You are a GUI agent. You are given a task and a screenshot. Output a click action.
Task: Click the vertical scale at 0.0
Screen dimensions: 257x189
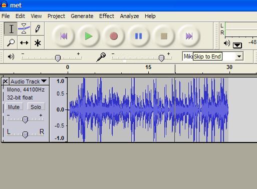60,109
